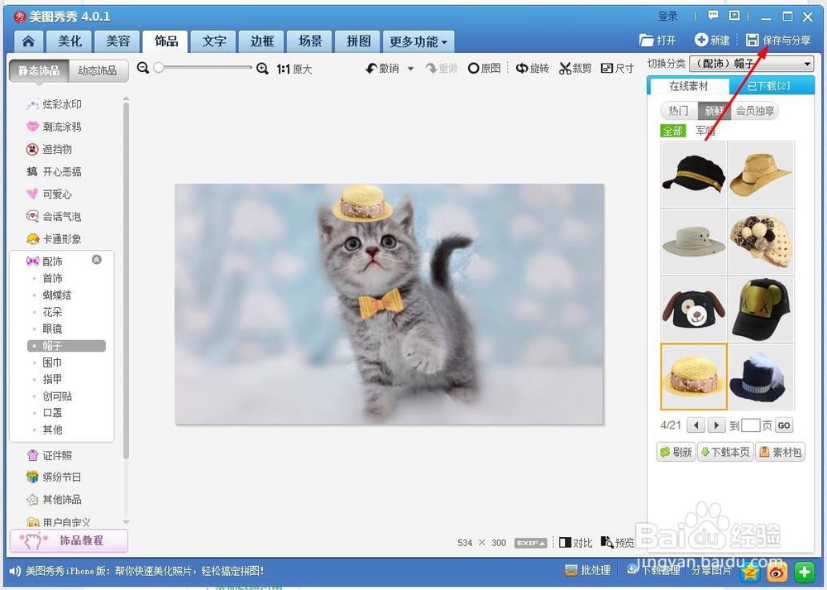Open the feedback chat bubble icon
827x590 pixels.
[713, 16]
